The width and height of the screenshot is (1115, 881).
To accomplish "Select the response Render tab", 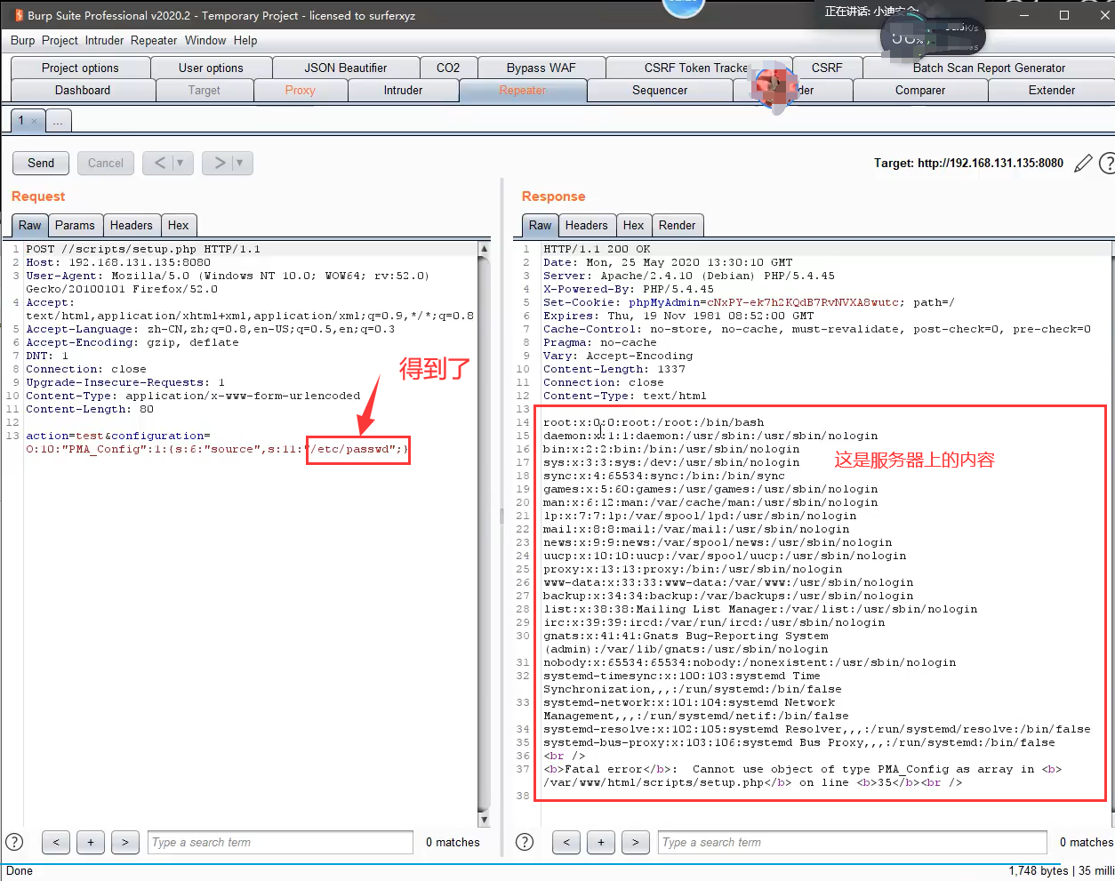I will [678, 225].
